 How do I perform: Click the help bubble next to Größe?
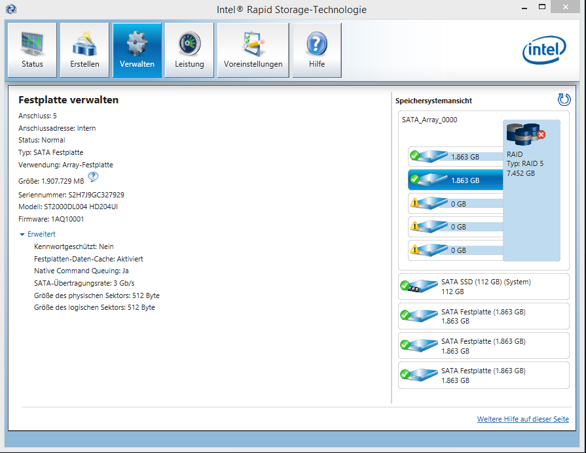tap(93, 176)
